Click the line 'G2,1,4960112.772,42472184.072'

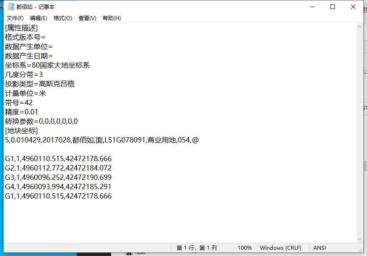[58, 168]
